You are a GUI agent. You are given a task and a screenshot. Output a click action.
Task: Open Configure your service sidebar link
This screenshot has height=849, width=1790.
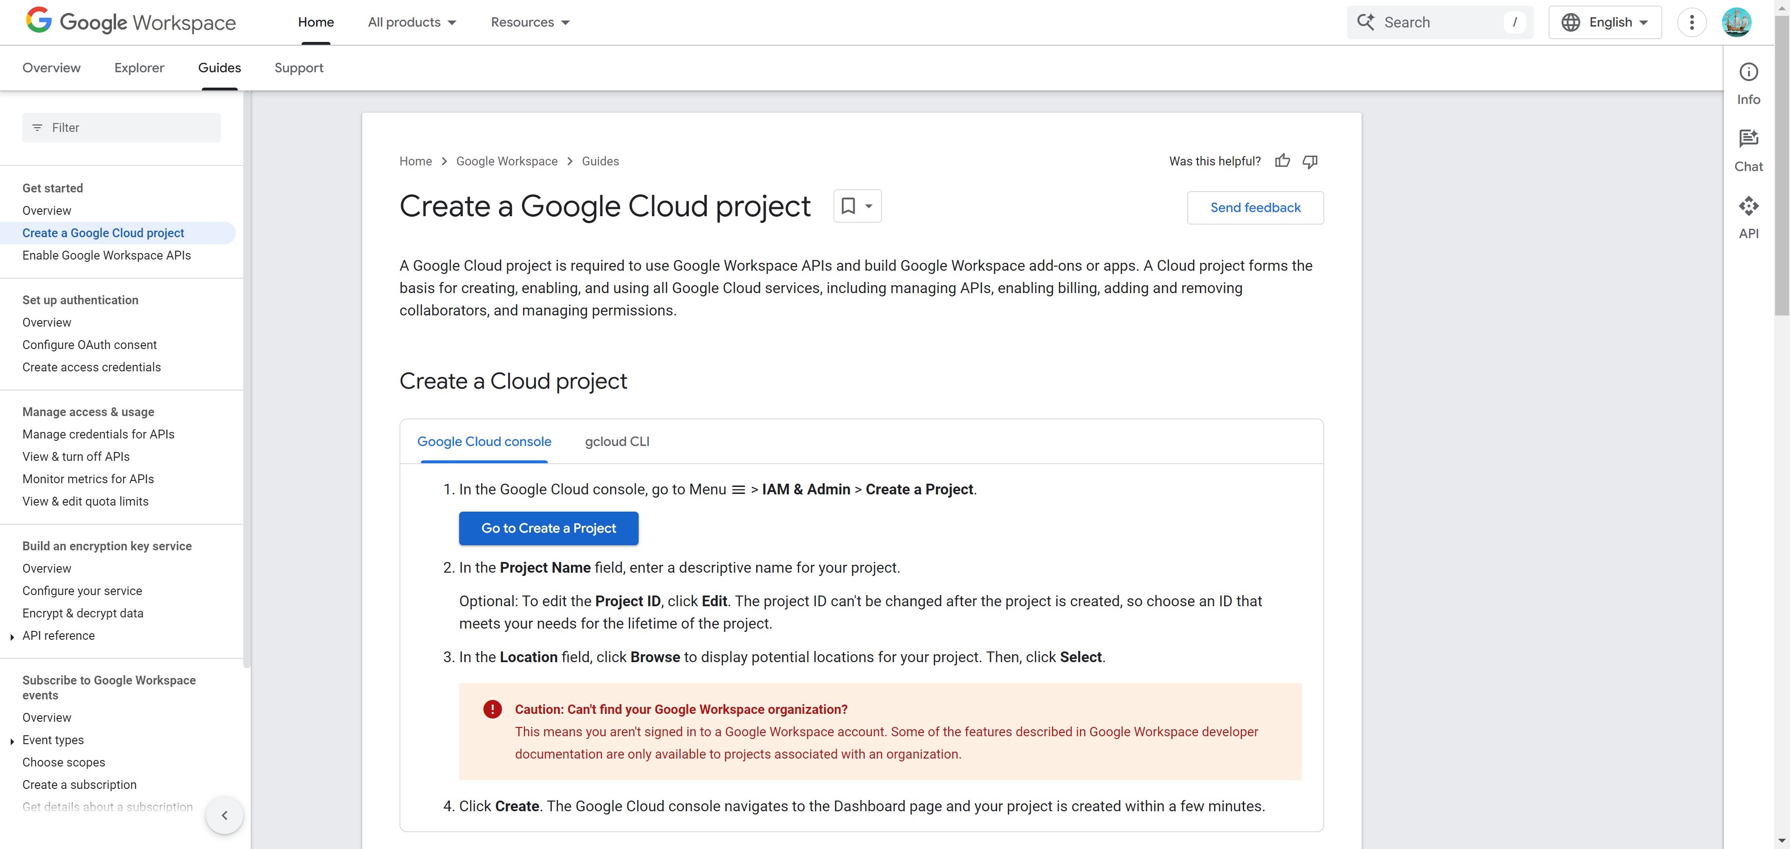82,590
